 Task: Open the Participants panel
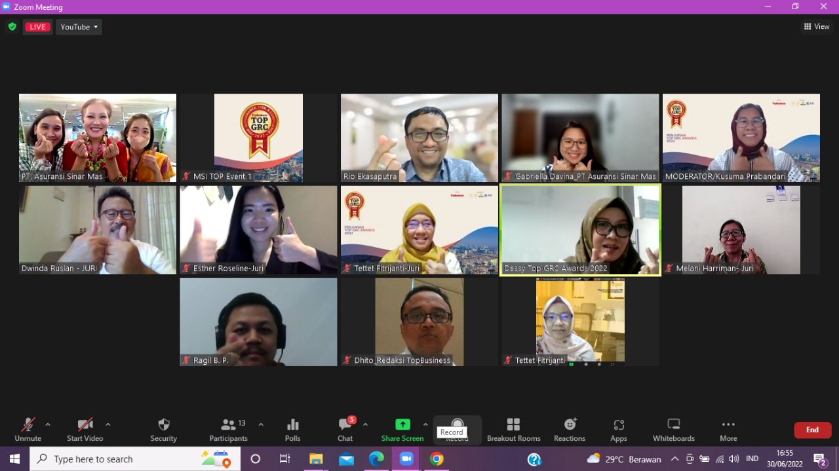point(228,429)
